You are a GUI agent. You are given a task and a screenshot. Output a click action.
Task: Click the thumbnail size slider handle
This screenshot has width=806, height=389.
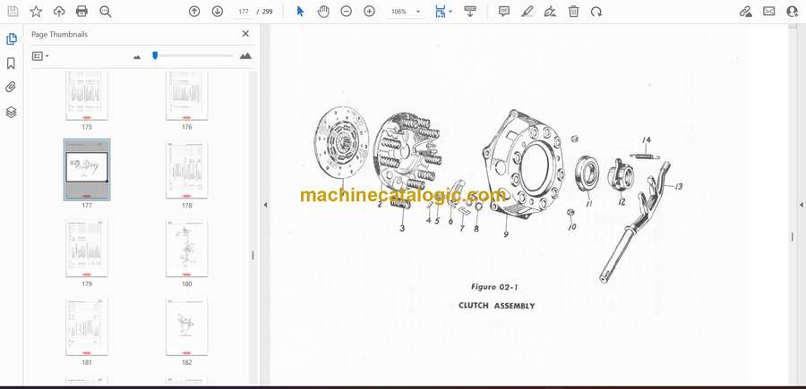tap(155, 55)
